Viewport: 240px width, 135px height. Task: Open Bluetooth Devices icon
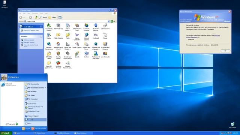(96, 27)
